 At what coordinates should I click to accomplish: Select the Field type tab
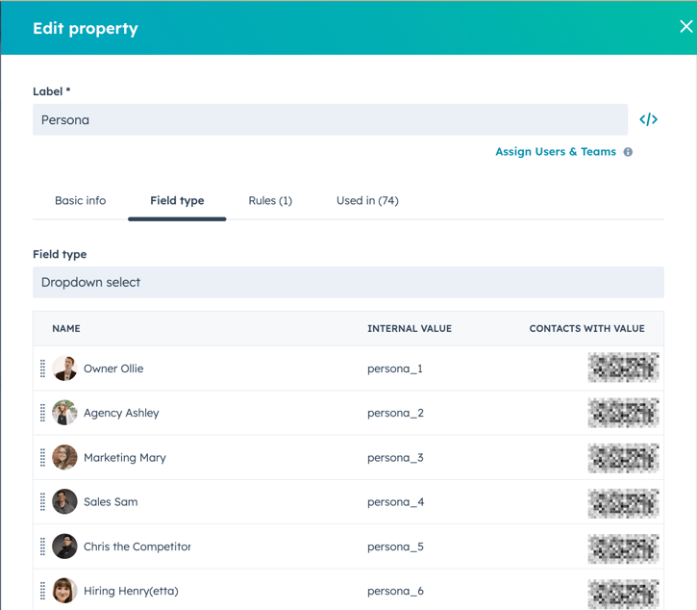(177, 200)
